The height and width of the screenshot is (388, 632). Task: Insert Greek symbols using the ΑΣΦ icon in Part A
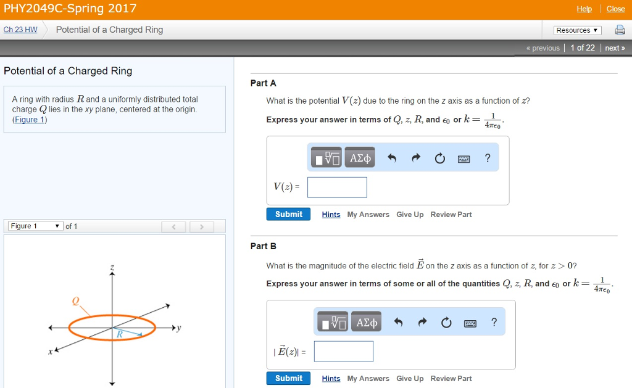[360, 157]
